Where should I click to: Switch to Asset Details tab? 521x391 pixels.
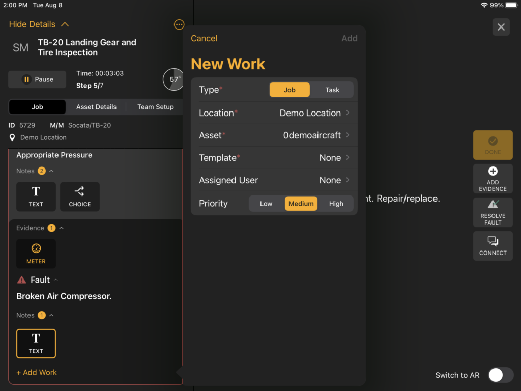(x=96, y=107)
